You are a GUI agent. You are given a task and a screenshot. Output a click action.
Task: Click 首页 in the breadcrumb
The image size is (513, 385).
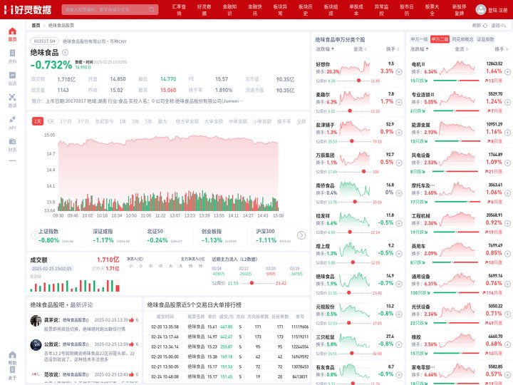[36, 25]
